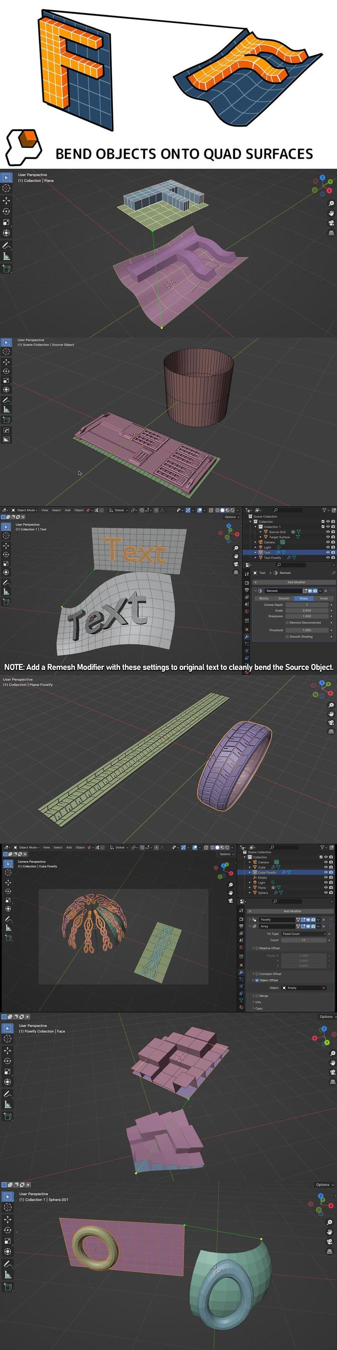Screen dimensions: 337x1350
Task: Open Options dropdown in Sphere.001 viewport
Action: (x=324, y=1184)
